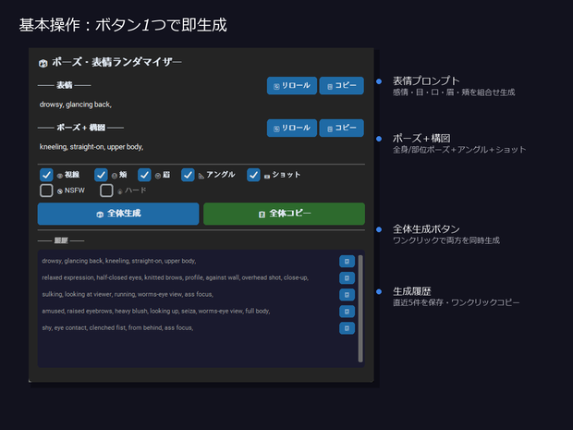573x430 pixels.
Task: Click the blue 全体生成 button
Action: (118, 214)
